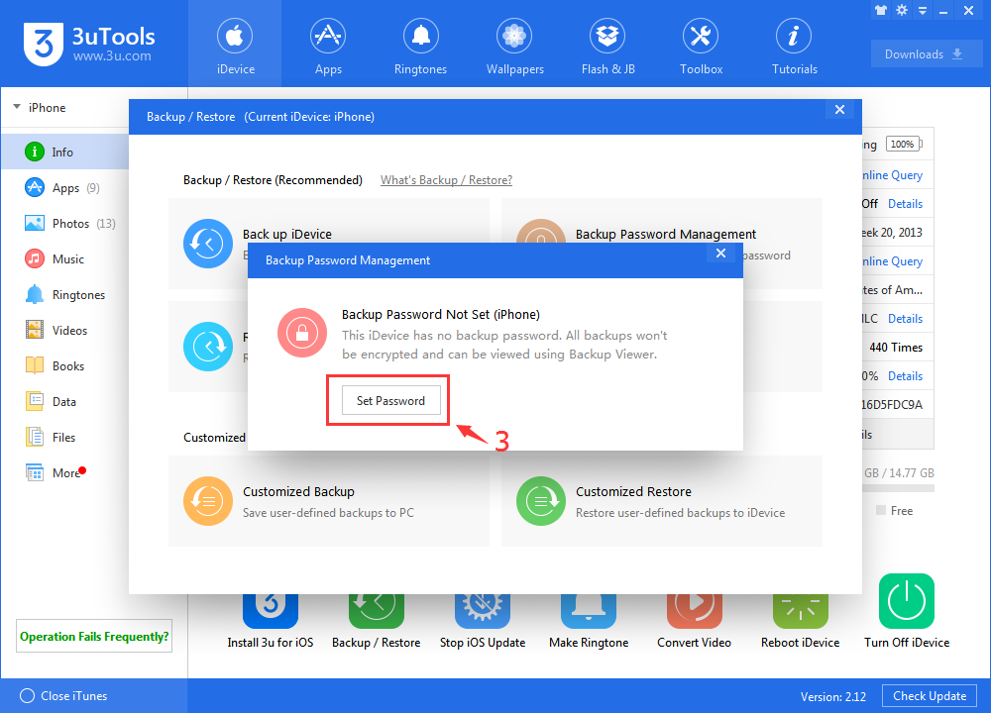Screen dimensions: 991x713
Task: Open the Details link beside 'LC'
Action: pos(905,318)
